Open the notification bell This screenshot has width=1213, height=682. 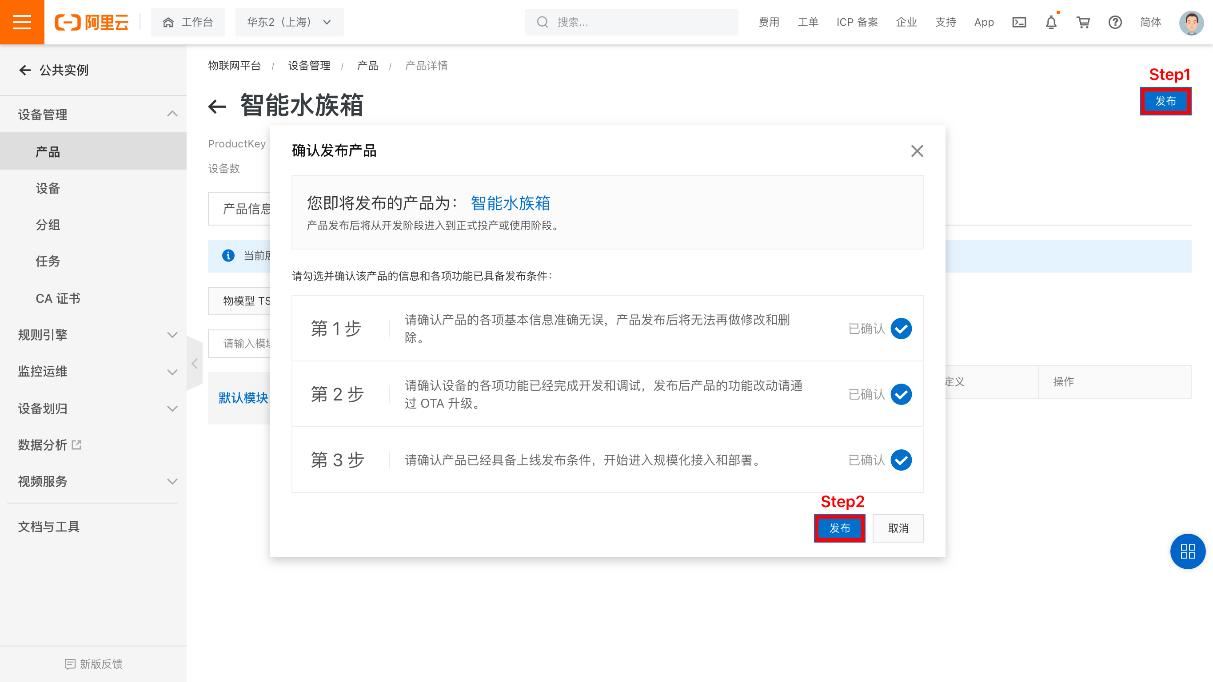pyautogui.click(x=1051, y=22)
